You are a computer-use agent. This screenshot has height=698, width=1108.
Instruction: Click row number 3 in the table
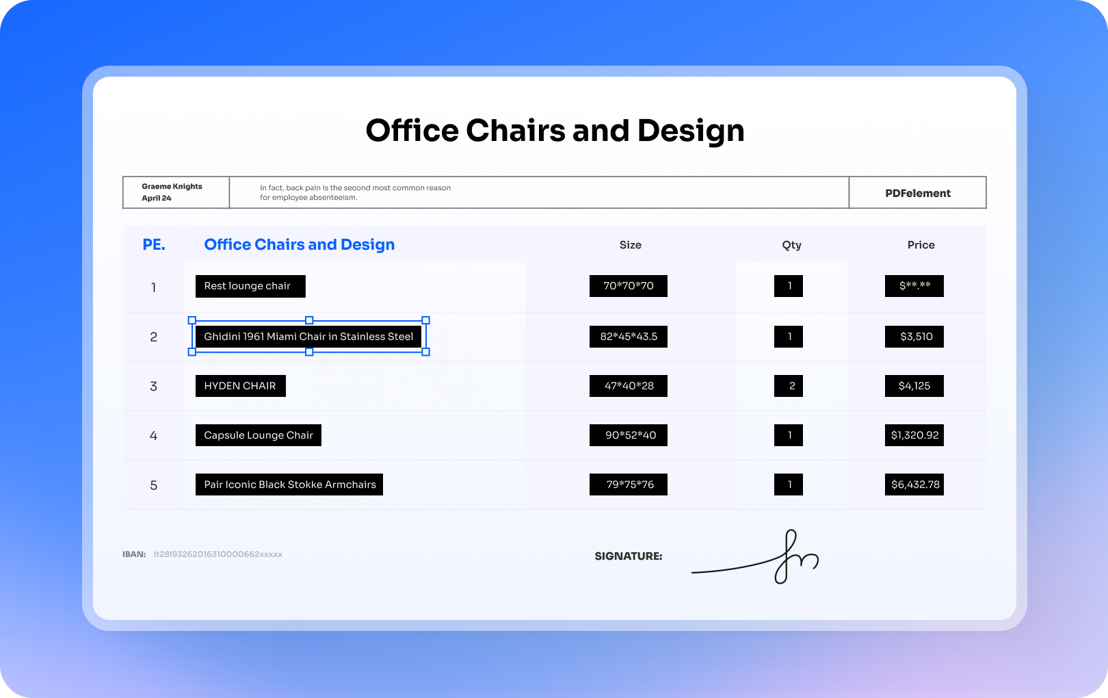[x=154, y=386]
